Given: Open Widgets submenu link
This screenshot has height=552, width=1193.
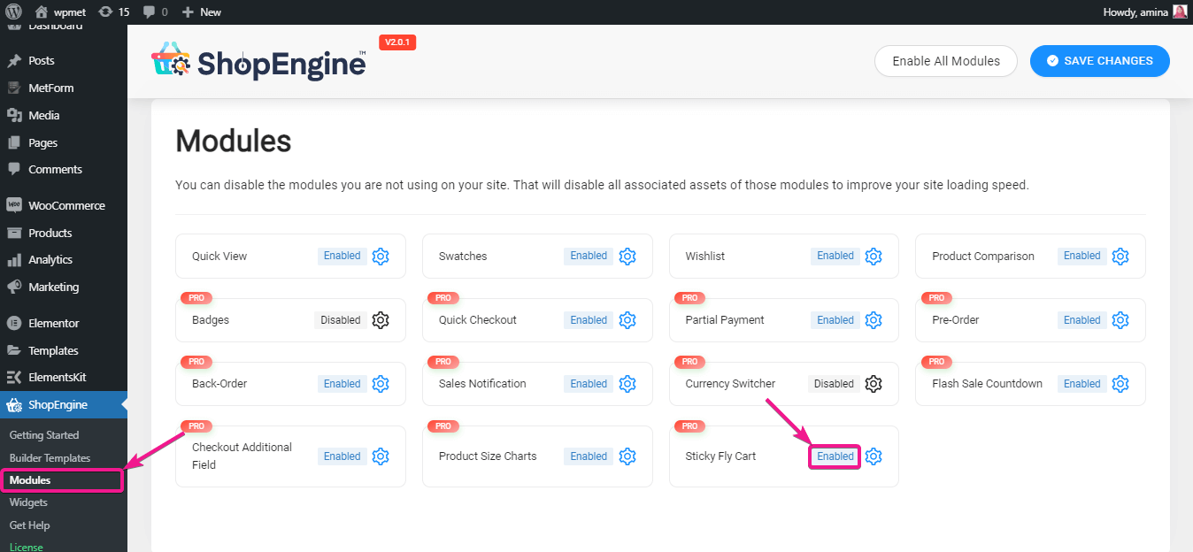Looking at the screenshot, I should [x=28, y=502].
